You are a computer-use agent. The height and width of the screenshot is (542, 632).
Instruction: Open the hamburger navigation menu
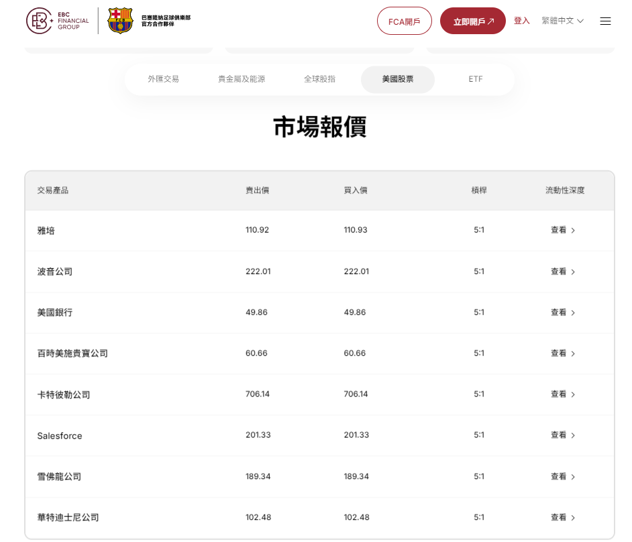[x=606, y=21]
